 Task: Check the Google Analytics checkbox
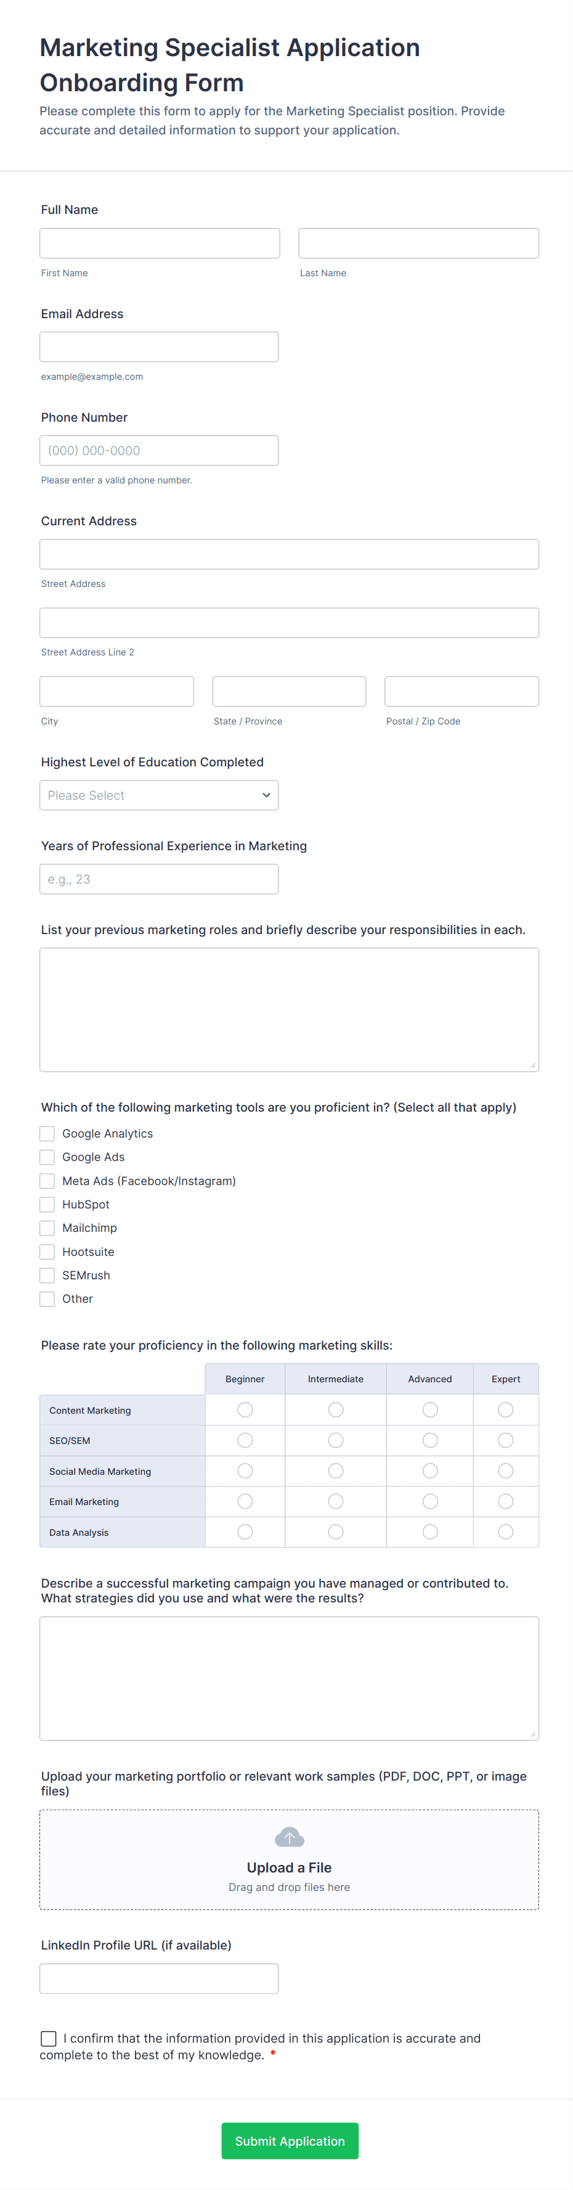tap(47, 1133)
